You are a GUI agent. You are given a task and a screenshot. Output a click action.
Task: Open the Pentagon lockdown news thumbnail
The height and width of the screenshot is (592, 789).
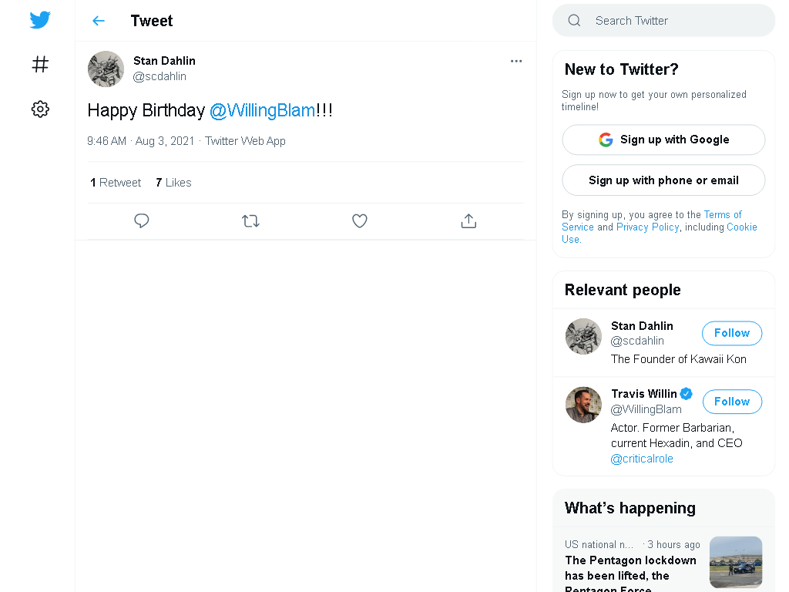(x=736, y=562)
